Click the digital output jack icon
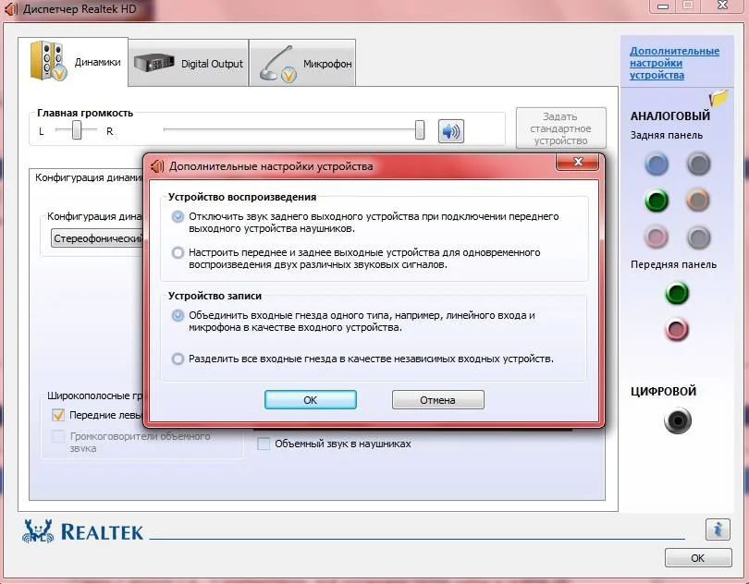Image resolution: width=749 pixels, height=584 pixels. point(678,420)
